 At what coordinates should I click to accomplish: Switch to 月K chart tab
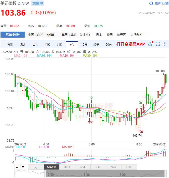pyautogui.click(x=60, y=45)
